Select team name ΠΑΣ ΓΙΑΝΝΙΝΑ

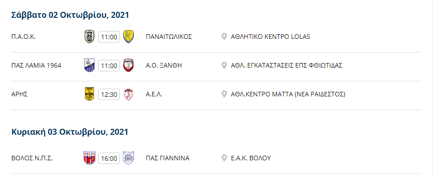[x=167, y=158]
